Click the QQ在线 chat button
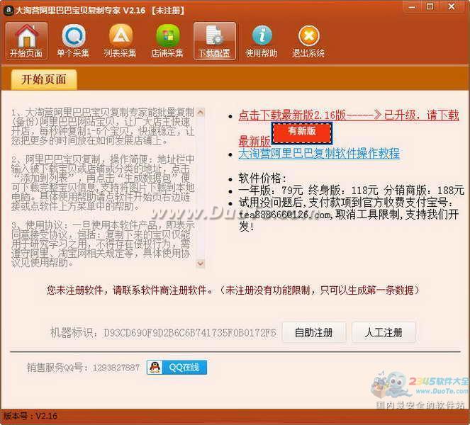This screenshot has height=425, width=470. (177, 367)
